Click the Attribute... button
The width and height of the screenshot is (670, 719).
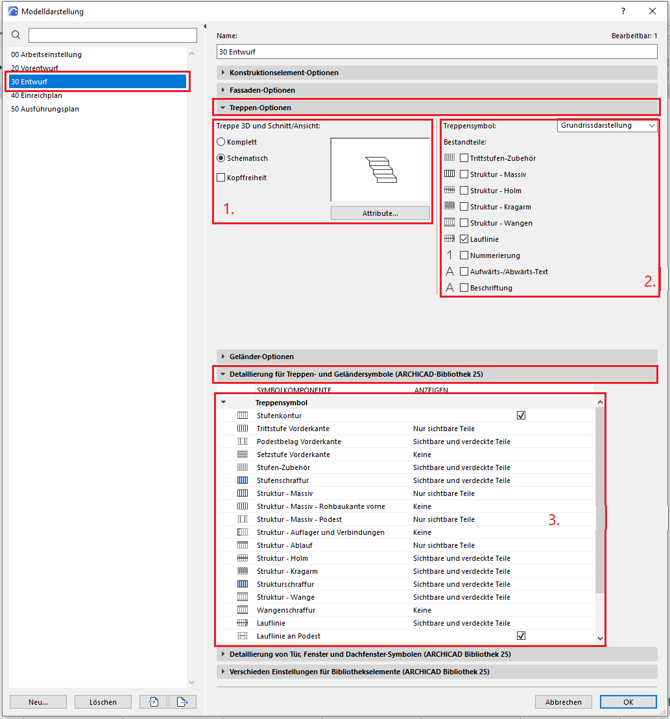380,213
